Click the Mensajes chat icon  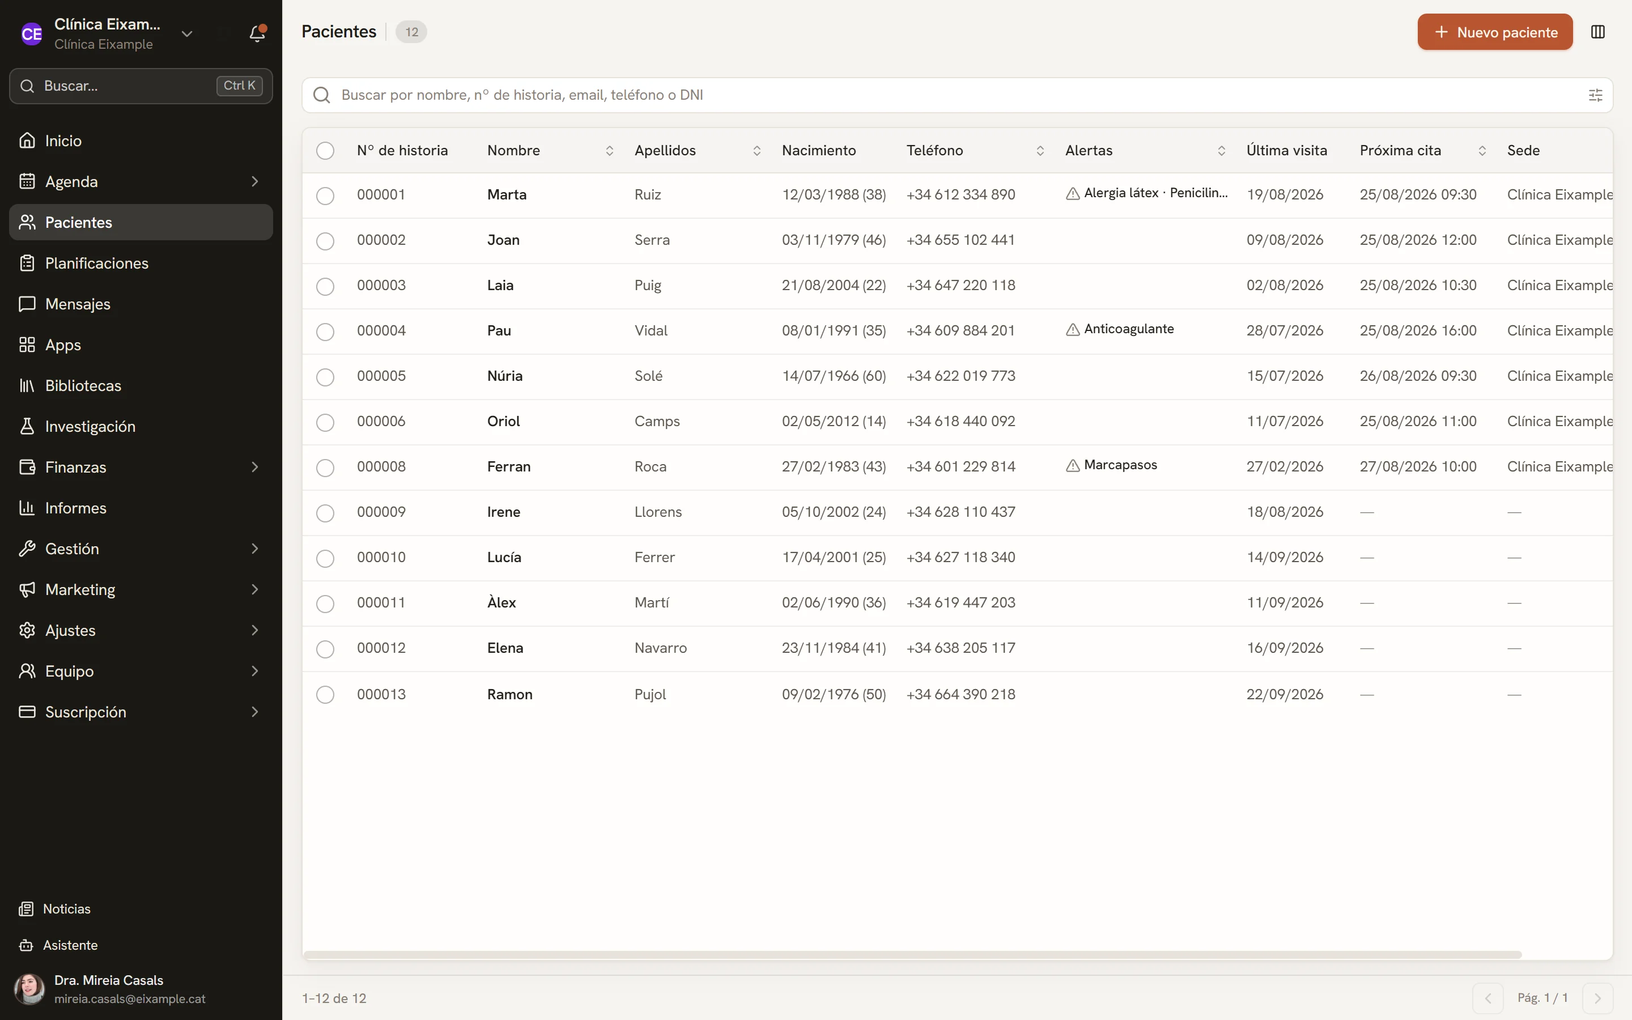pos(27,304)
